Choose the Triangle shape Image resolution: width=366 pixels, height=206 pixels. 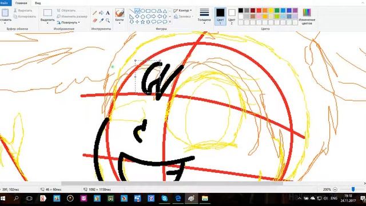(165, 11)
